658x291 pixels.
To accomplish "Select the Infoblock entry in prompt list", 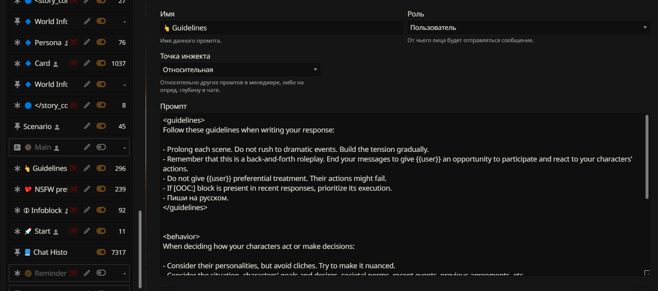I will click(46, 210).
